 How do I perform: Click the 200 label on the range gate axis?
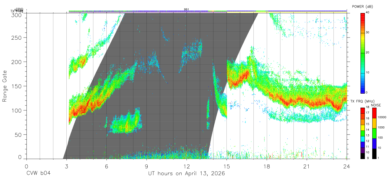[17, 62]
